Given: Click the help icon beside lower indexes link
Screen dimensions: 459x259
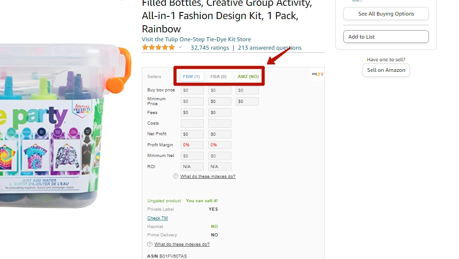Looking at the screenshot, I should pyautogui.click(x=149, y=244).
